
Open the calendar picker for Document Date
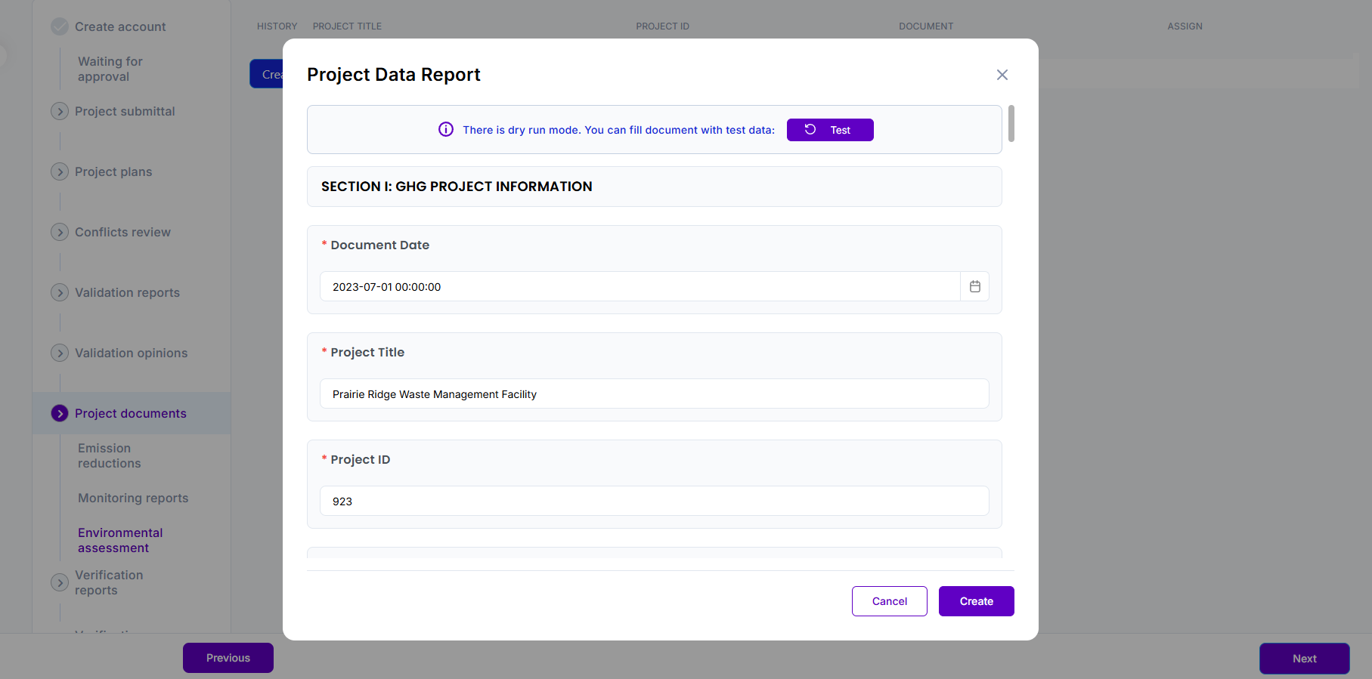click(x=974, y=286)
